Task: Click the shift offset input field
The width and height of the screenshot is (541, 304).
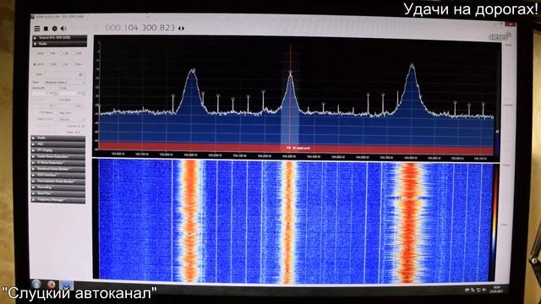Action: click(x=64, y=74)
